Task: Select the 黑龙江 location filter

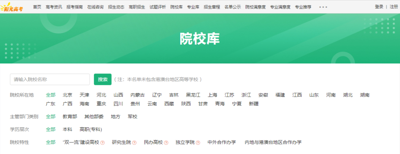Action: (x=193, y=95)
